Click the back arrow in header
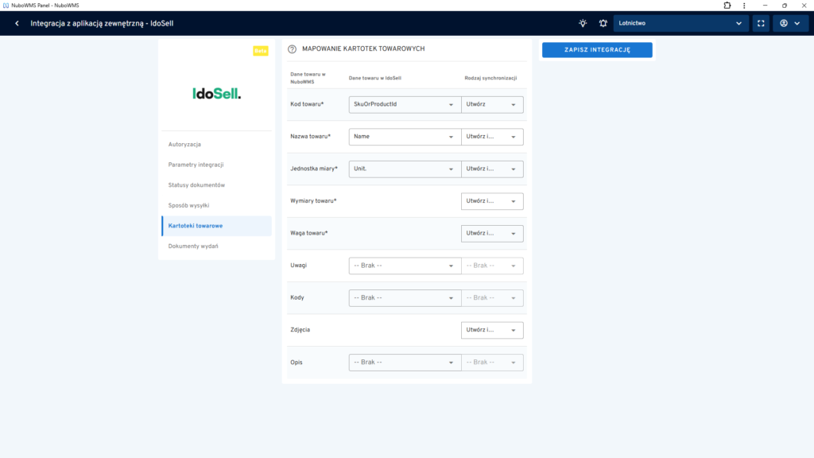The width and height of the screenshot is (814, 458). [x=17, y=23]
